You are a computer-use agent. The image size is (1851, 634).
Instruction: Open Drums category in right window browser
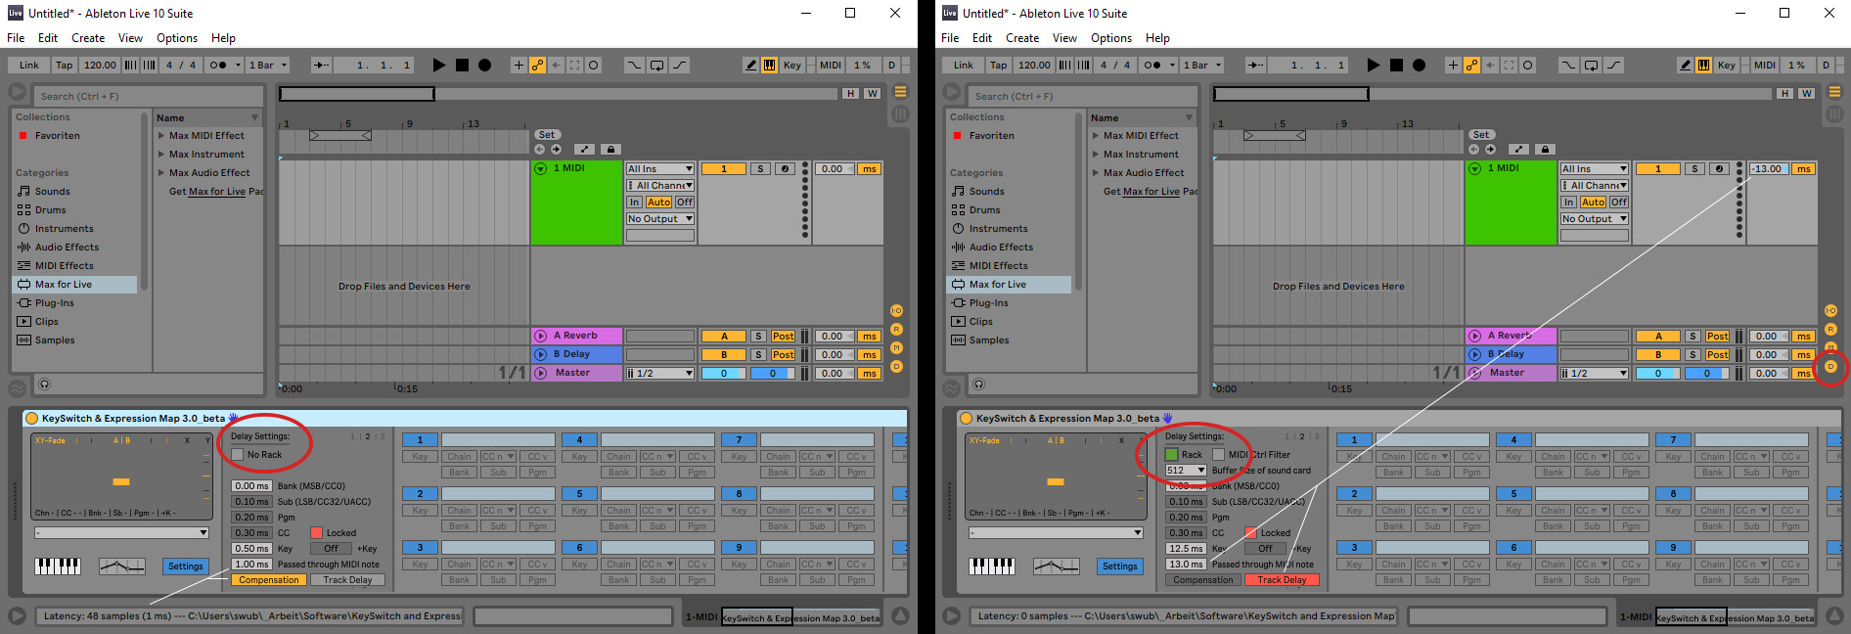(x=985, y=210)
